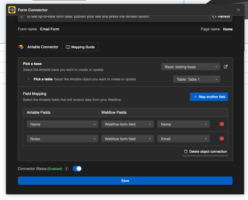Close the Form Connector dialog
This screenshot has height=200, width=248.
pos(238,10)
